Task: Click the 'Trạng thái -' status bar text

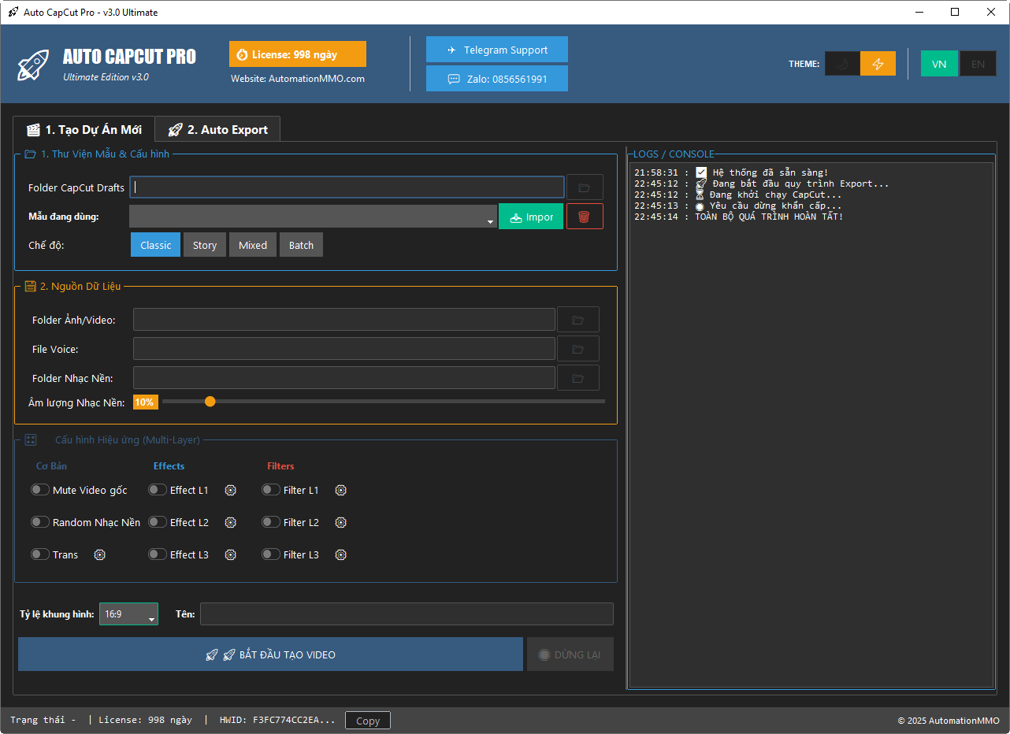Action: coord(43,720)
